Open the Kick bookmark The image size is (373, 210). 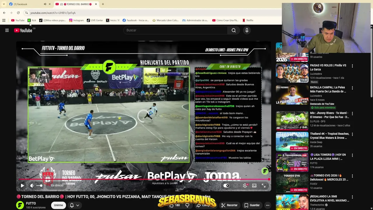(x=32, y=20)
